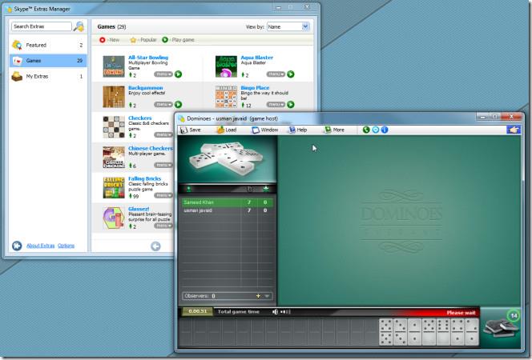The image size is (532, 360).
Task: Open the Backgammon thumbnail
Action: pos(114,97)
